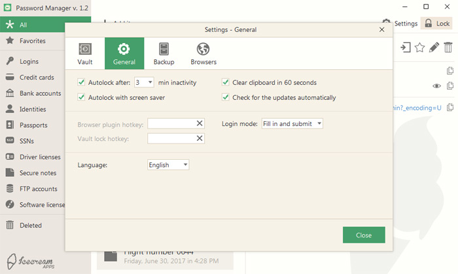The image size is (458, 274).
Task: Click the Lock button in top bar
Action: coord(437,23)
